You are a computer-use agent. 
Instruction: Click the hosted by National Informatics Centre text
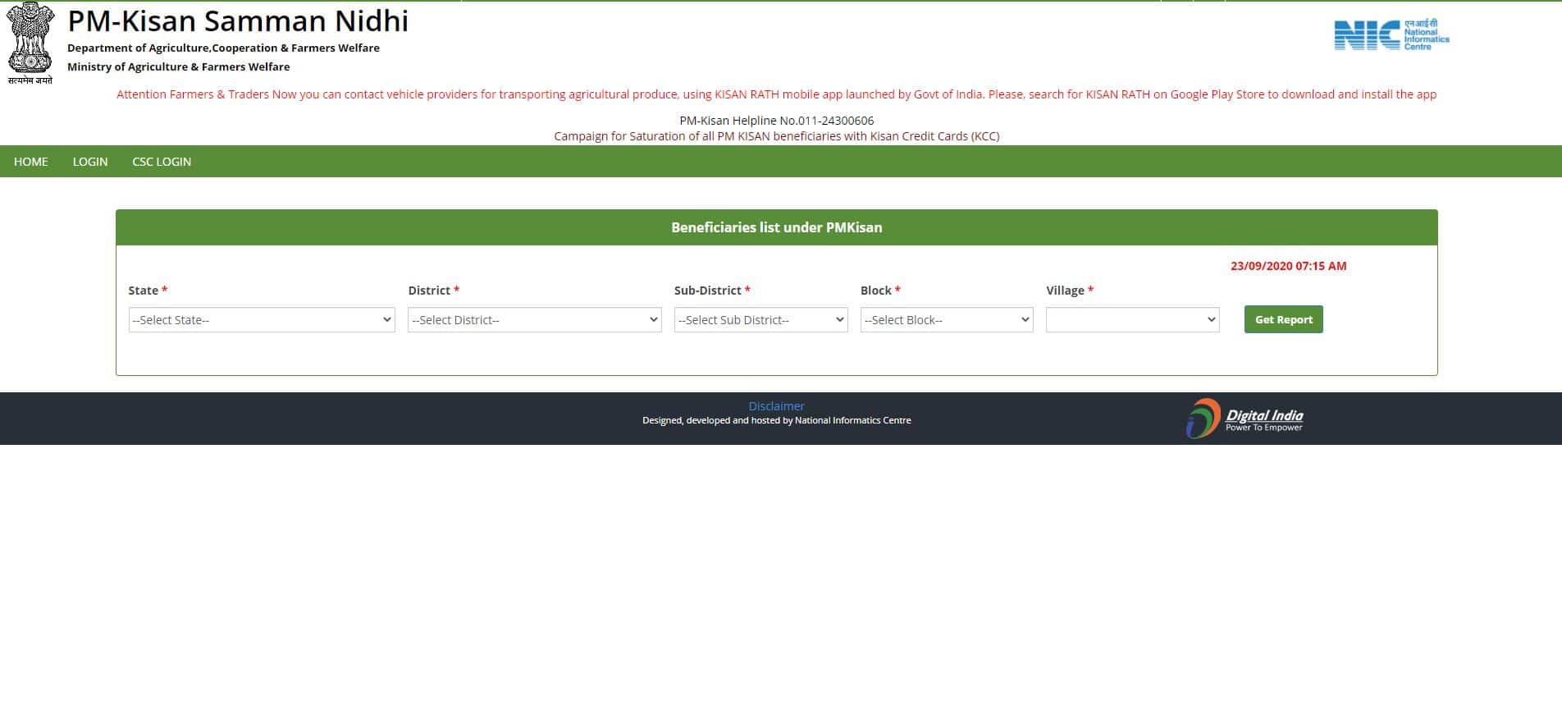(777, 420)
